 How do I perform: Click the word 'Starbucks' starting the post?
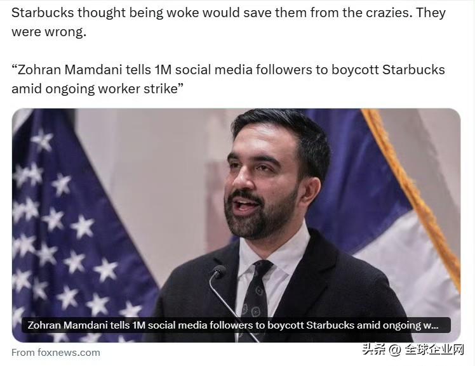pos(43,13)
